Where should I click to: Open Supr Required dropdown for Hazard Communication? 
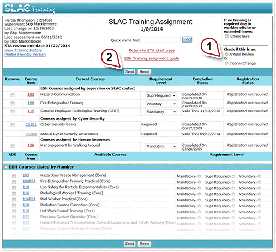pos(161,95)
